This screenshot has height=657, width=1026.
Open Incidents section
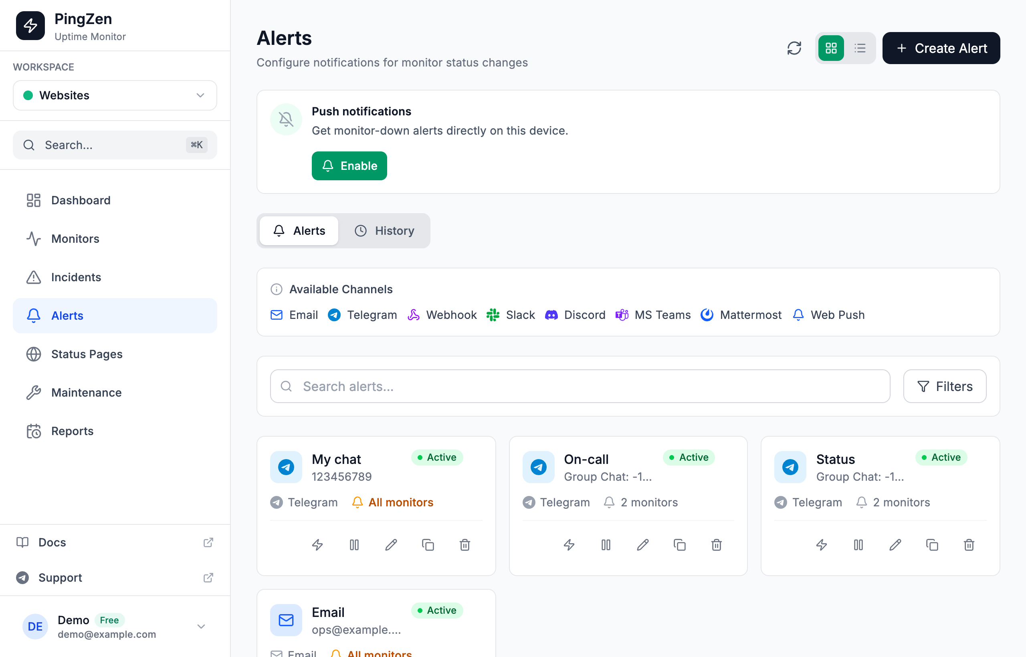115,277
